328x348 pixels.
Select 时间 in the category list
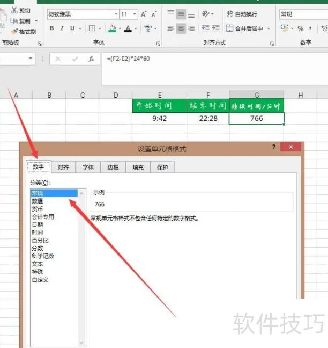(54, 233)
